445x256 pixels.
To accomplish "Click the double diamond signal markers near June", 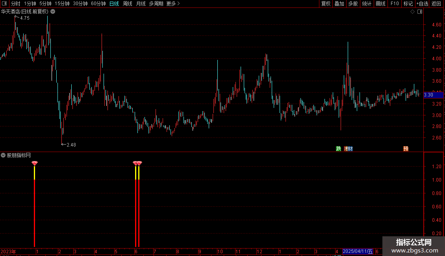I will pyautogui.click(x=137, y=163).
